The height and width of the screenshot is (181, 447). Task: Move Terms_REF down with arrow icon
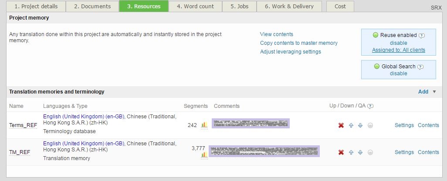pyautogui.click(x=360, y=125)
